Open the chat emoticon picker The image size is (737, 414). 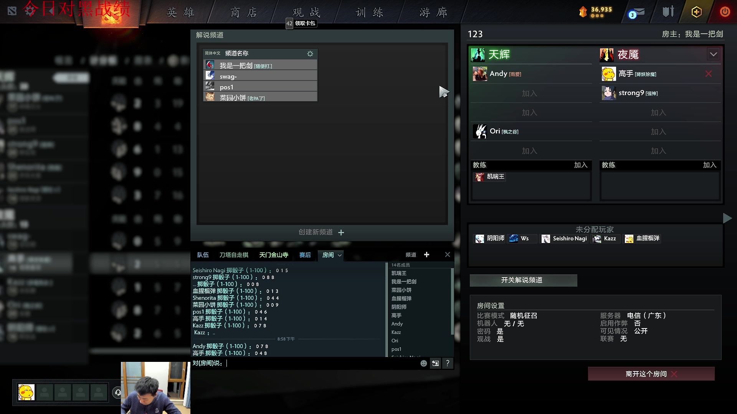pyautogui.click(x=423, y=363)
